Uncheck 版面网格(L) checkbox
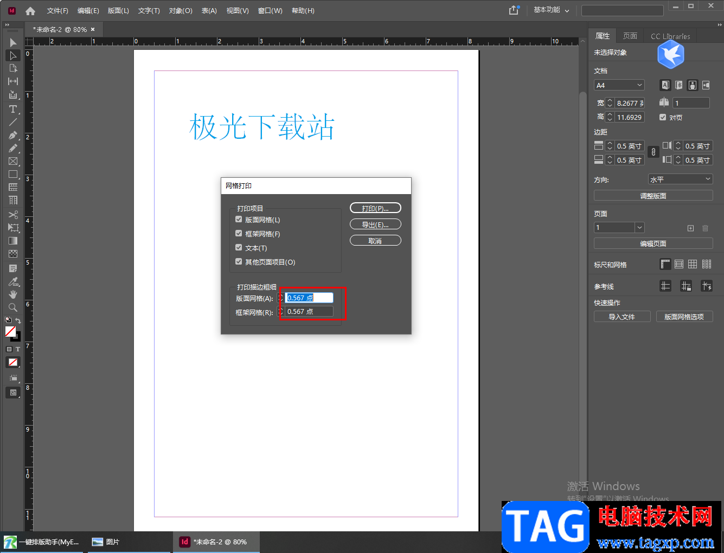 point(239,220)
